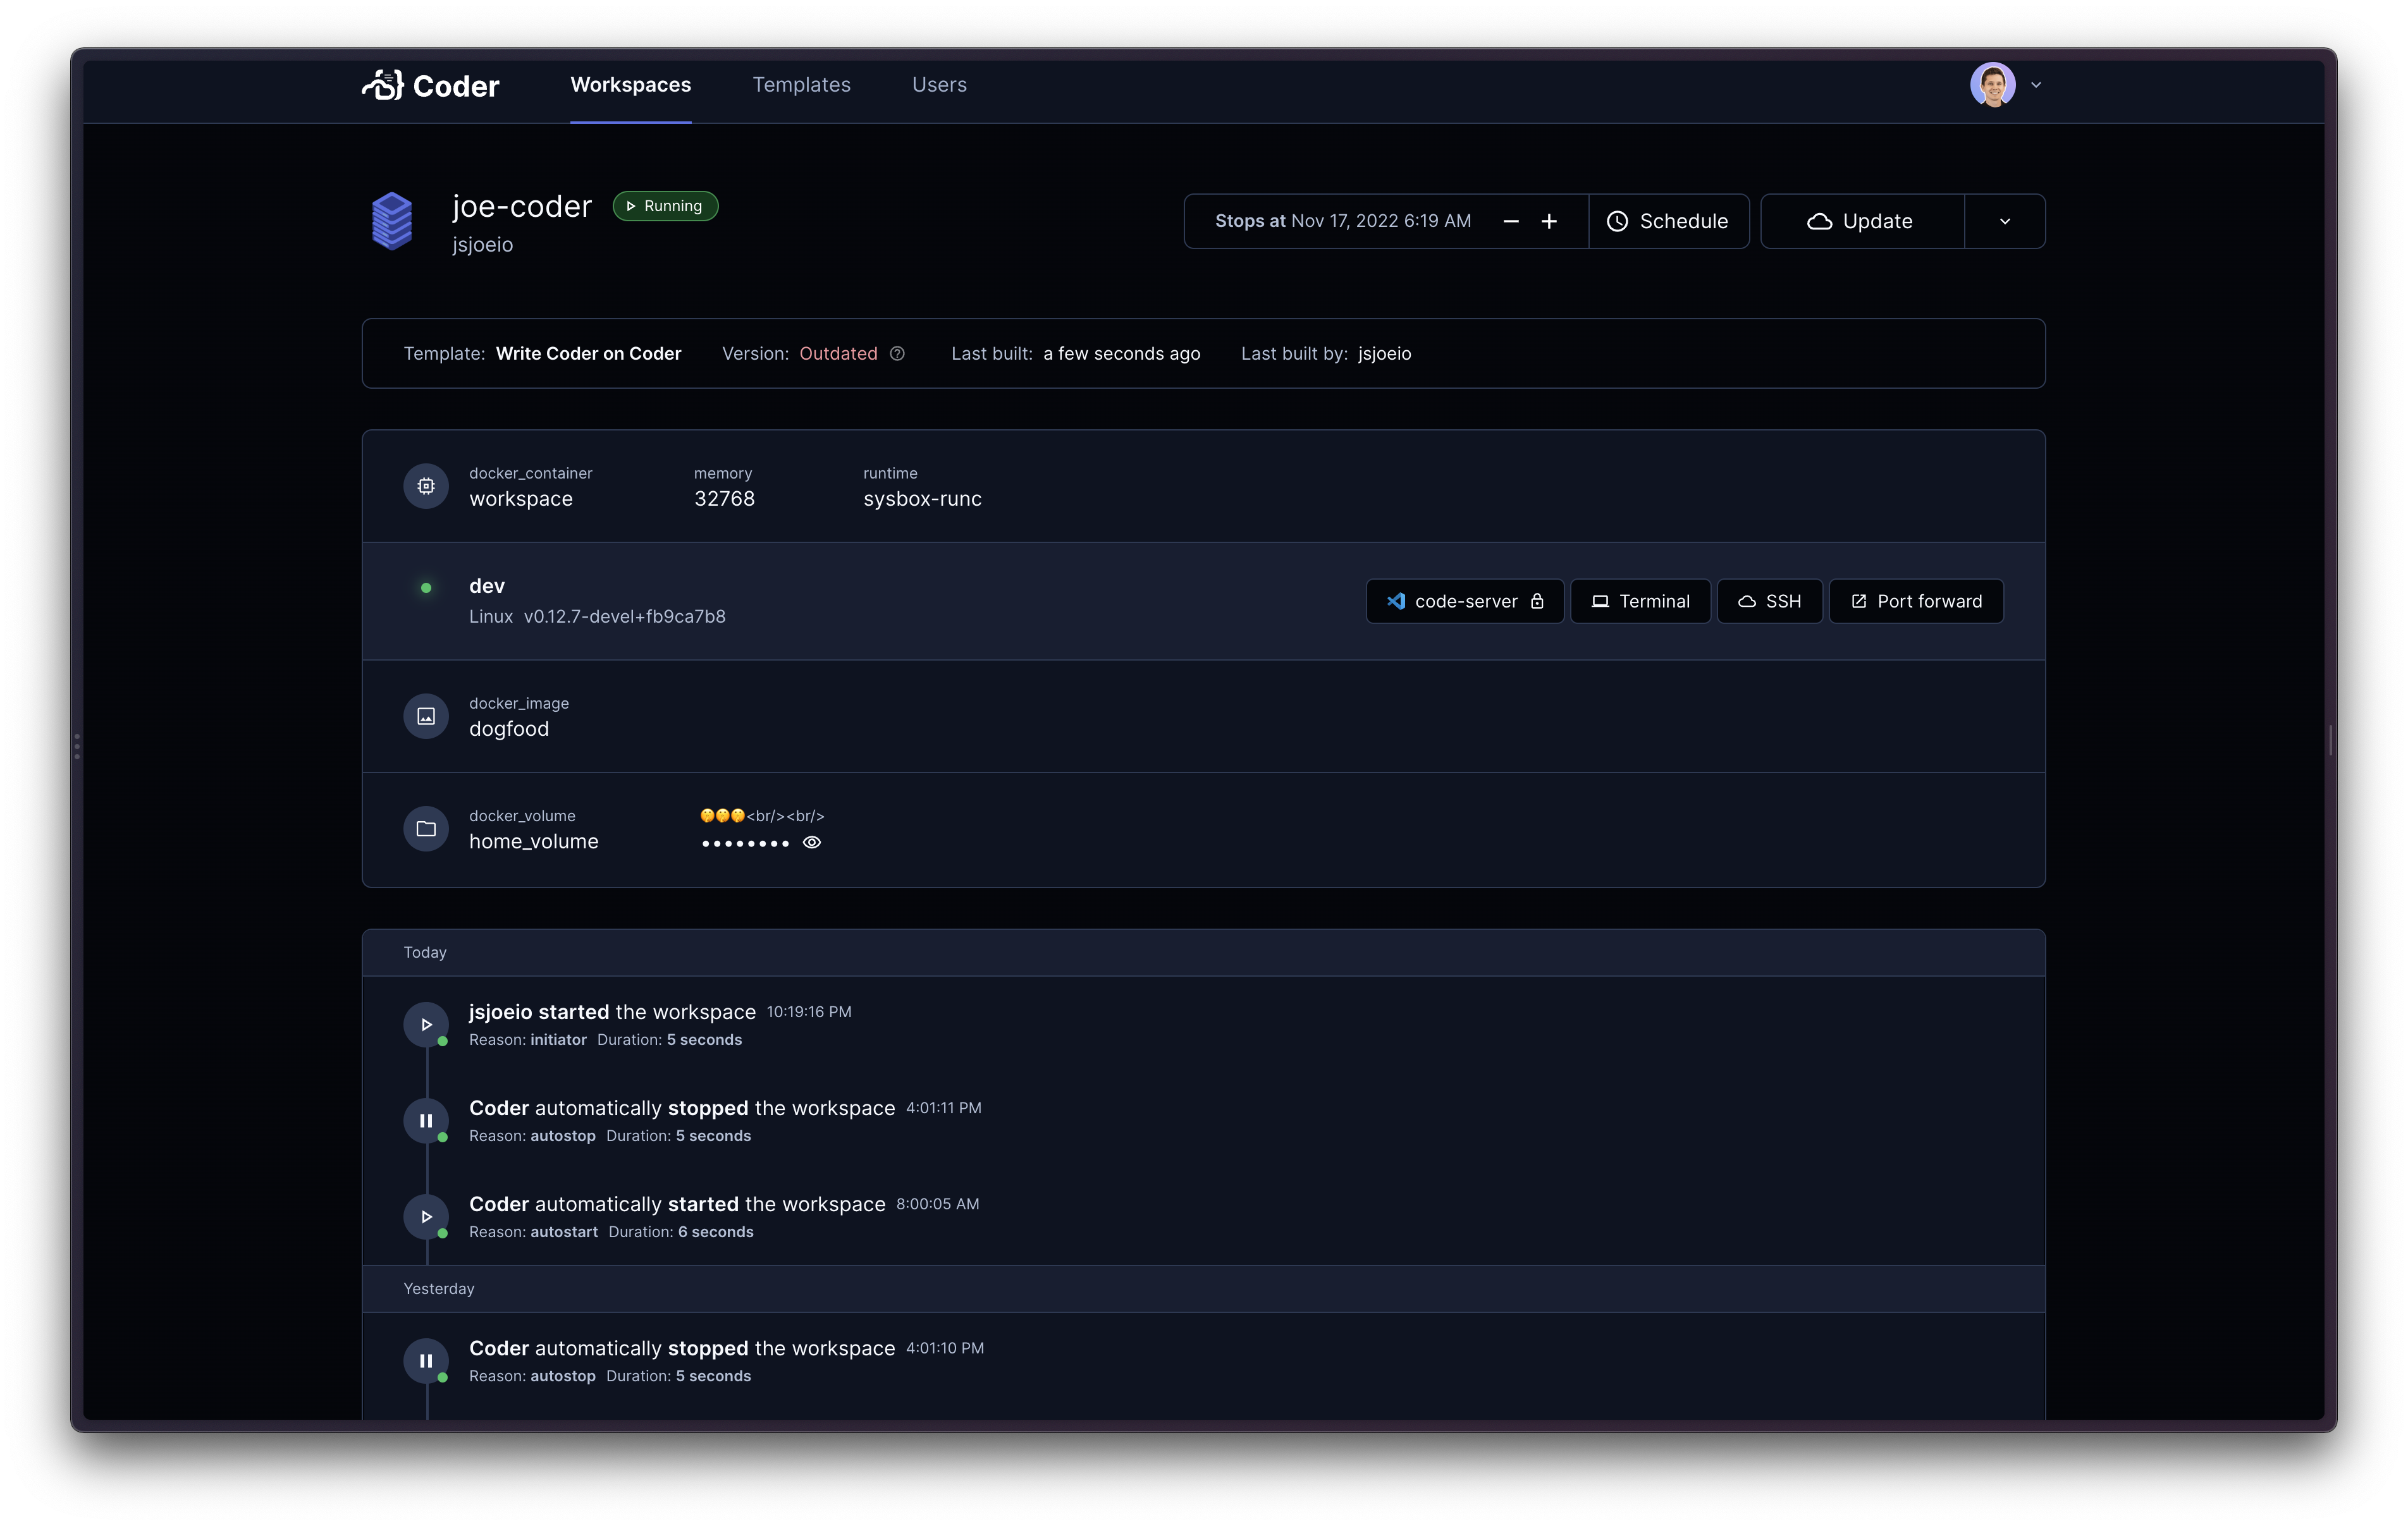Click the docker_image icon next to dogfood
The image size is (2408, 1526).
tap(425, 716)
